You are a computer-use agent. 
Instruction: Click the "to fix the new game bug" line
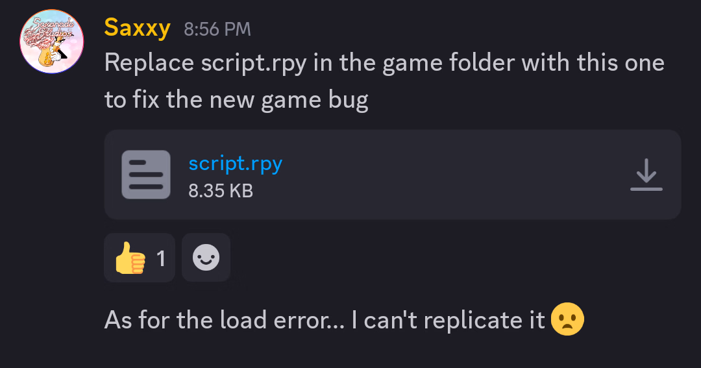point(236,100)
